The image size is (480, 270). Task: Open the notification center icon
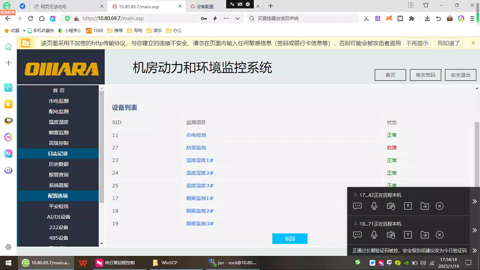(x=468, y=263)
